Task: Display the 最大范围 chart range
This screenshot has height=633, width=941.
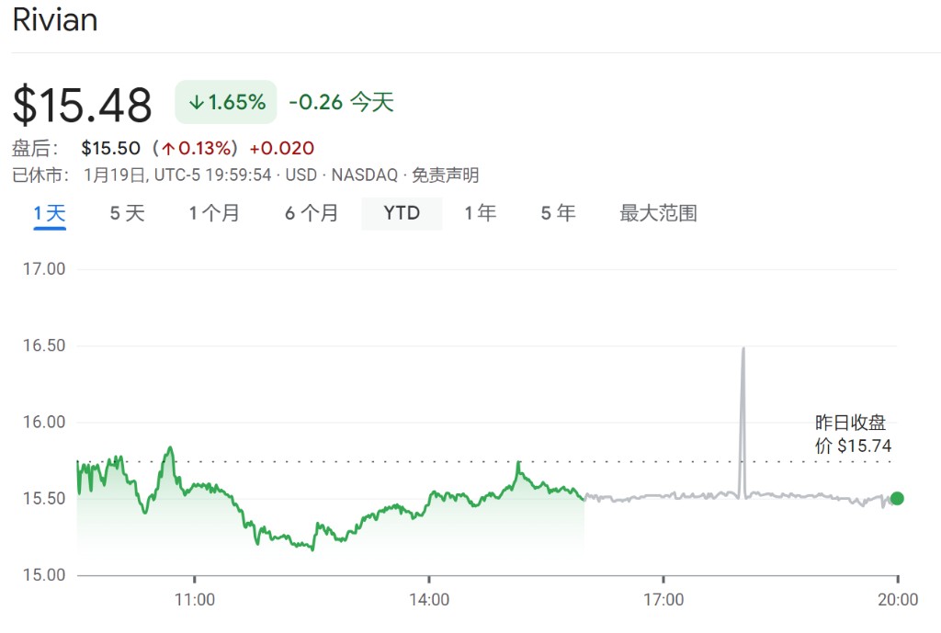Action: pos(658,213)
